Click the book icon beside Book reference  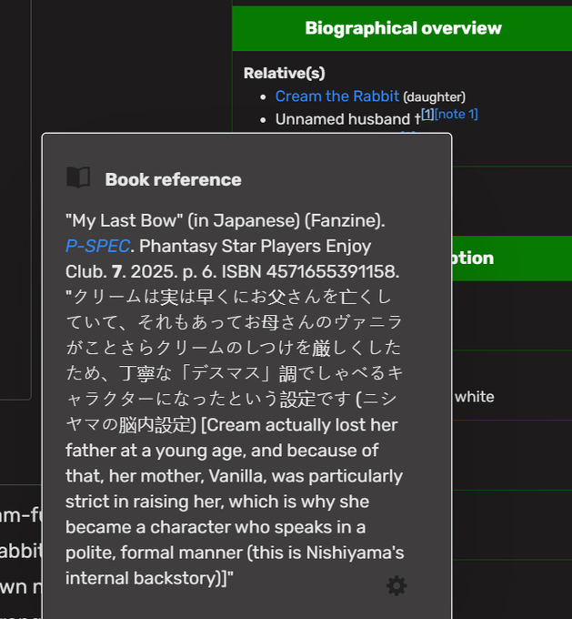coord(78,178)
